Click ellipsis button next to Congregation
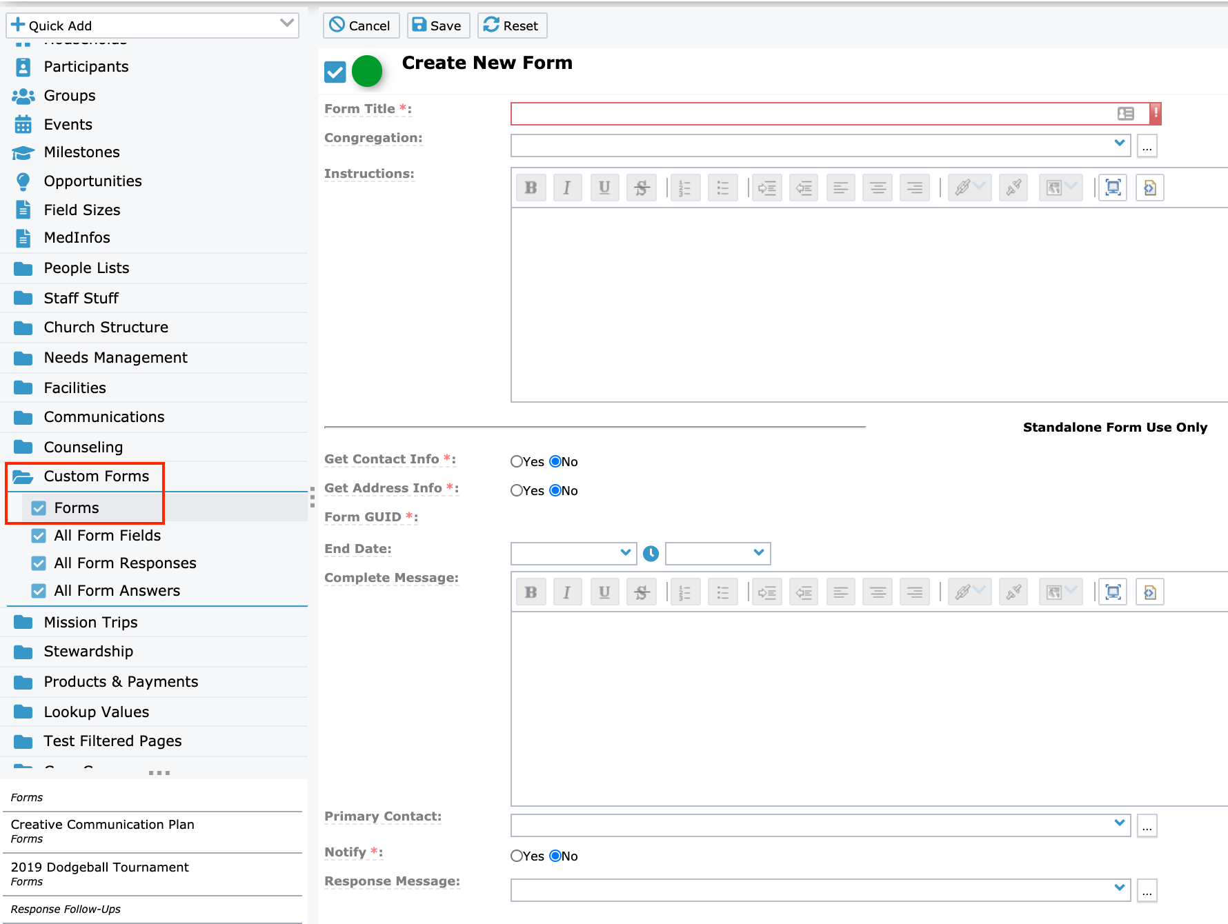This screenshot has width=1228, height=924. coord(1147,146)
